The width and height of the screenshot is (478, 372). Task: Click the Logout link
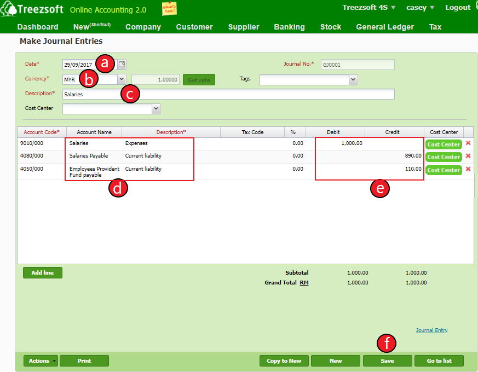tap(458, 8)
